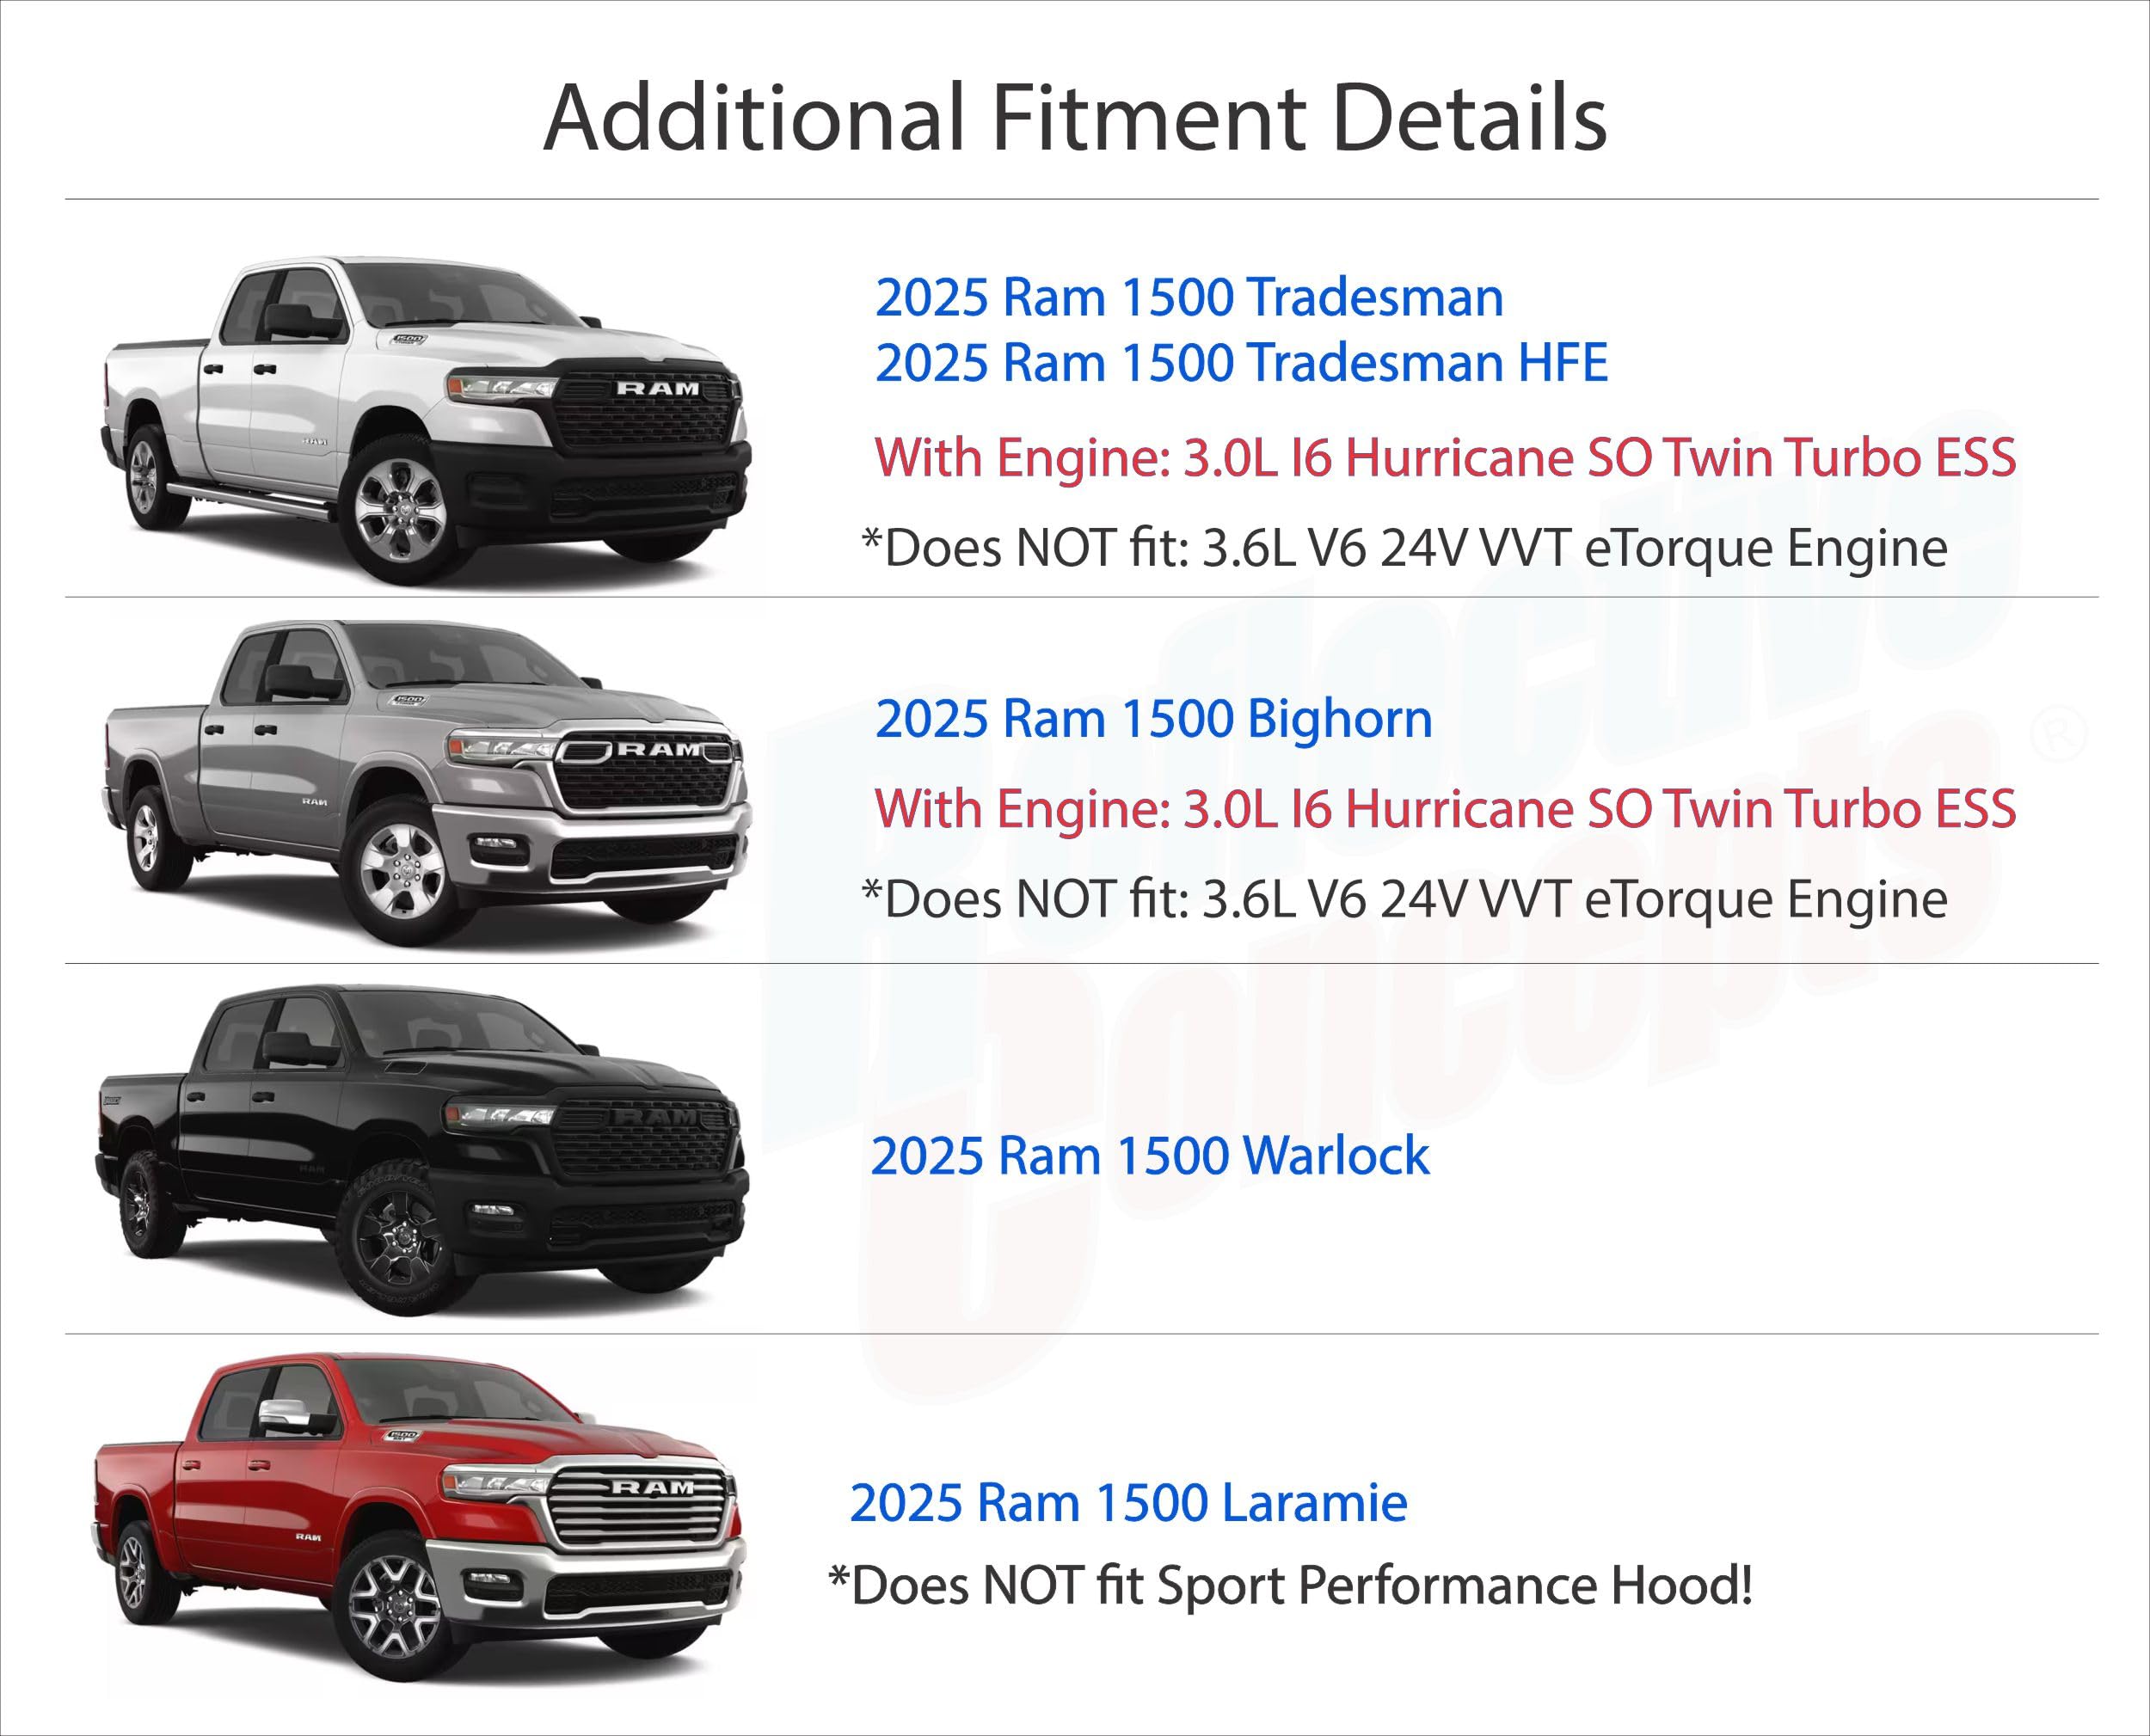
Task: Select the silver Bighorn truck image
Action: tap(425, 782)
